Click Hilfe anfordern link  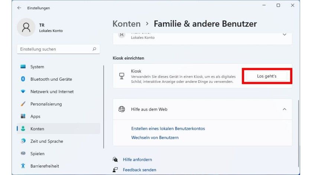[x=137, y=159]
